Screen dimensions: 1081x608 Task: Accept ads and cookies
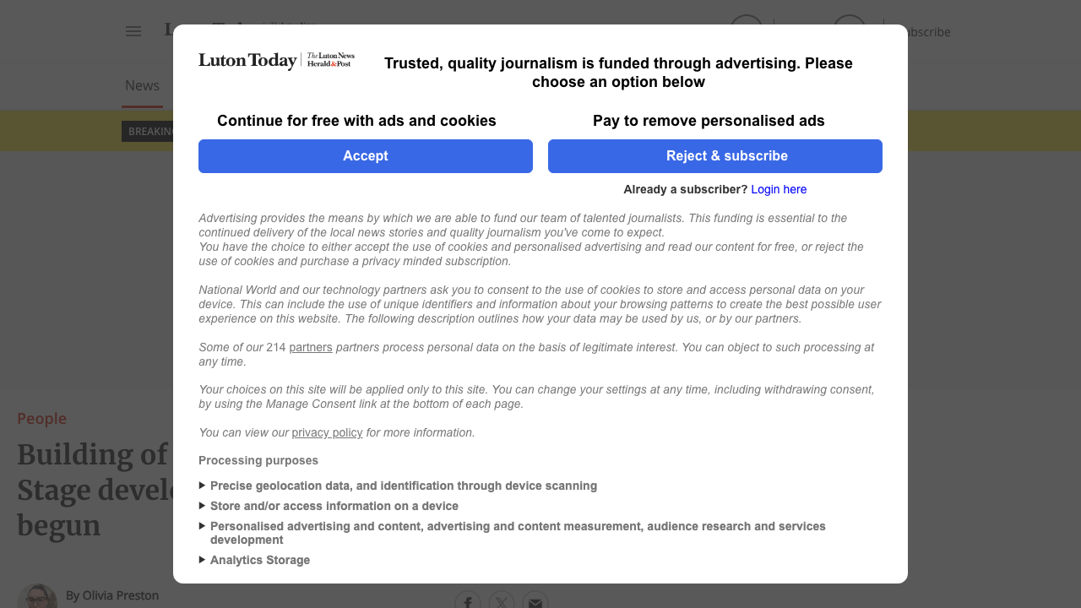pos(365,155)
